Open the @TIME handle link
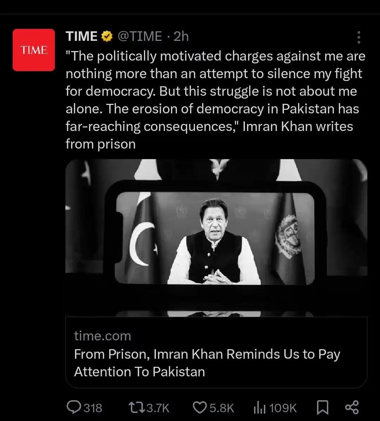Screen dimensions: 380x421 click(x=140, y=36)
